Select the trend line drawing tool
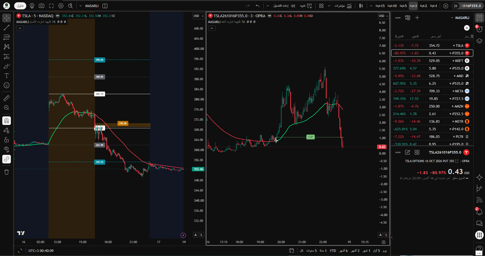This screenshot has height=256, width=485. click(7, 28)
